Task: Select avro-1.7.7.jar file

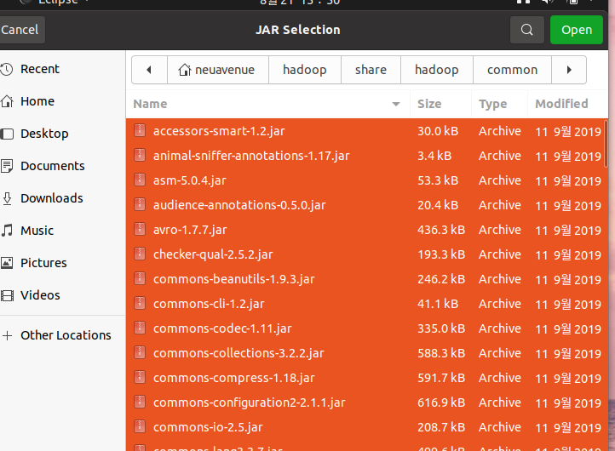Action: (x=367, y=230)
